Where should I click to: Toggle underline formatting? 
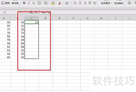[34, 3]
